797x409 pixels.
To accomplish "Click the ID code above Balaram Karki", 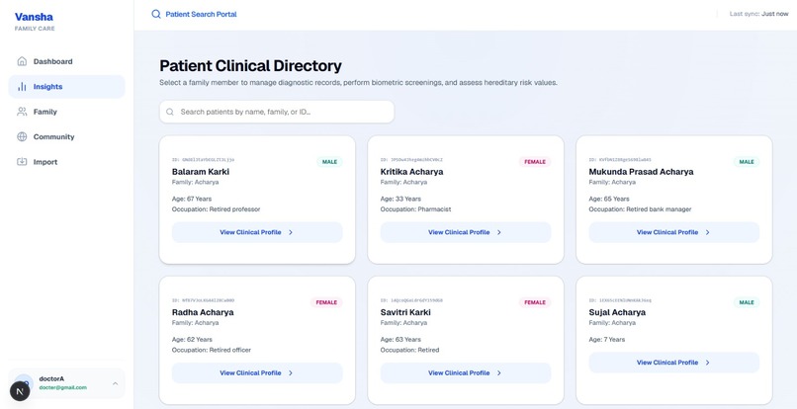I will click(x=204, y=160).
